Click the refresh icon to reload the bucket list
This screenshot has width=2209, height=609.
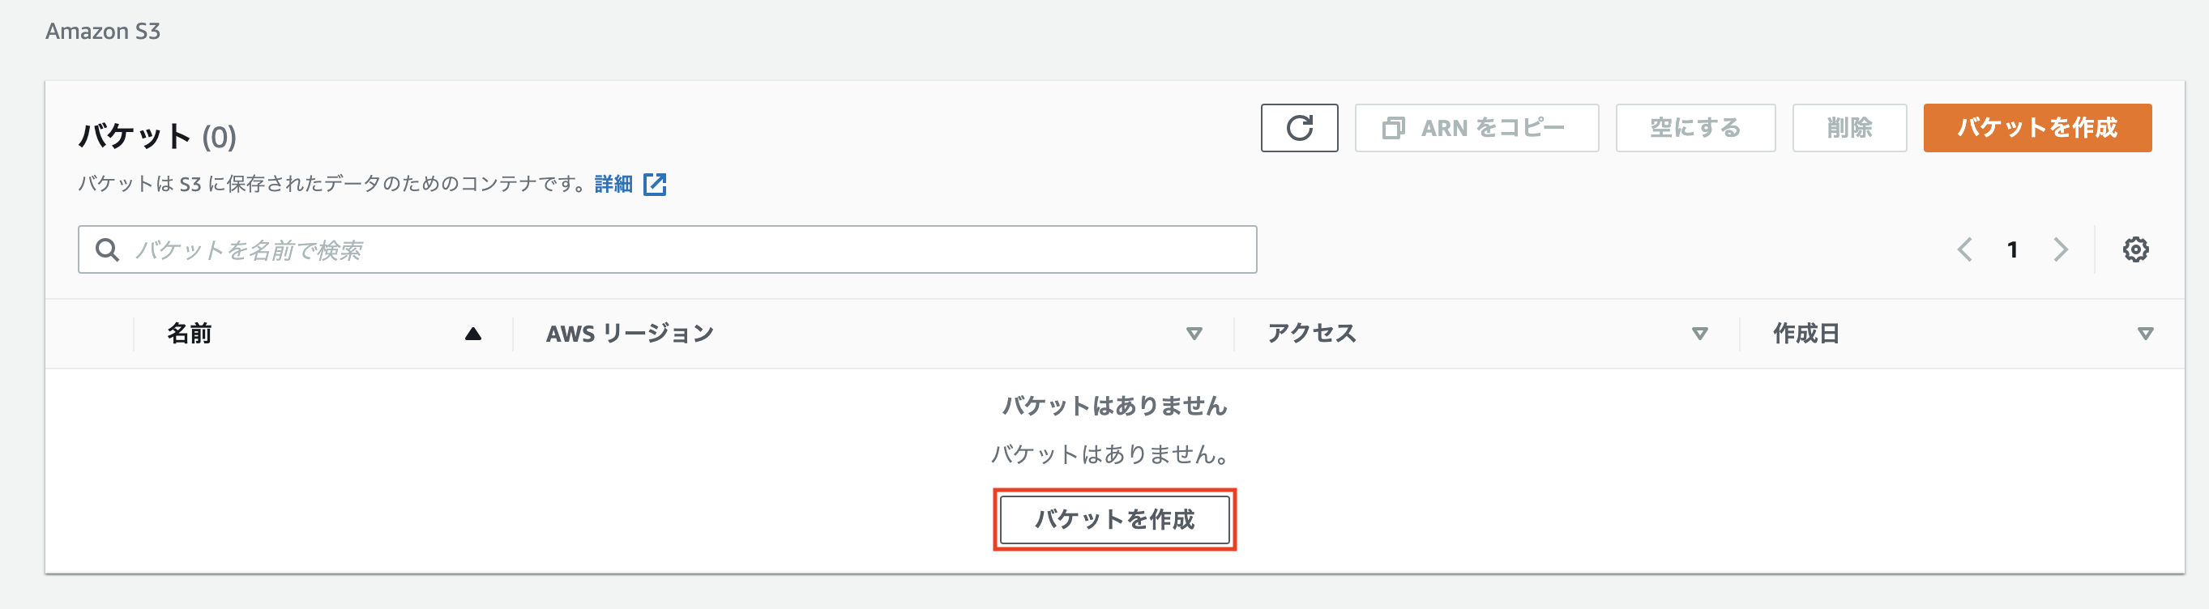(x=1300, y=129)
